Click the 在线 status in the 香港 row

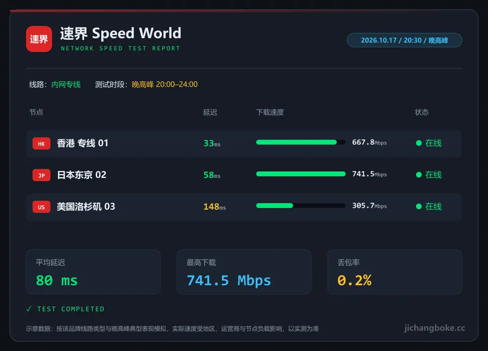433,143
